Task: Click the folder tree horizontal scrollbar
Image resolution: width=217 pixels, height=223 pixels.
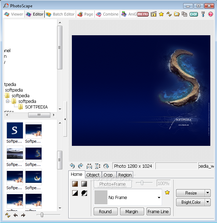Action: (39, 115)
